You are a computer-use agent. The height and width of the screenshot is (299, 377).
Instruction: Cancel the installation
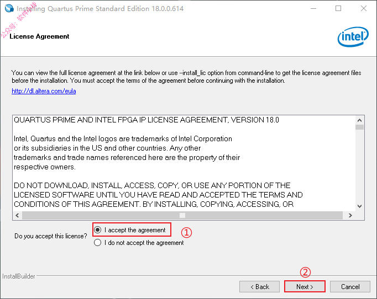click(350, 286)
